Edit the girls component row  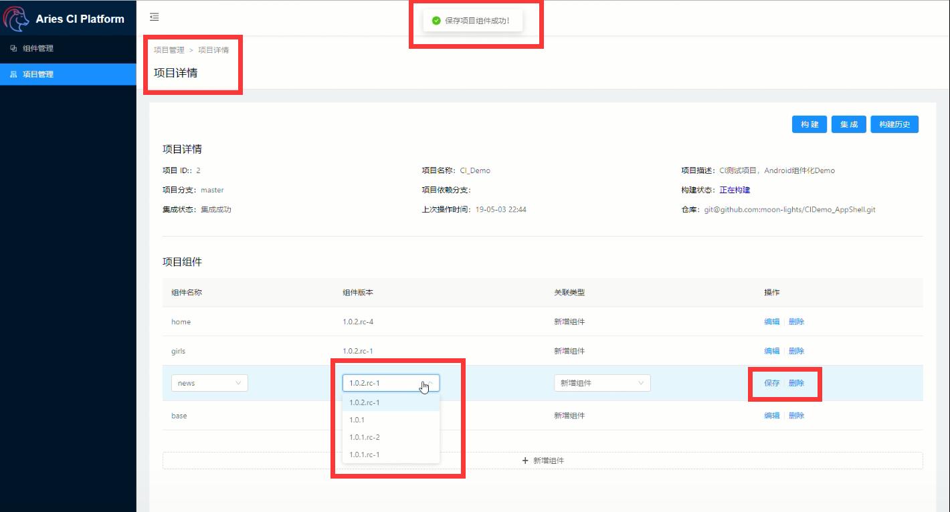point(771,351)
